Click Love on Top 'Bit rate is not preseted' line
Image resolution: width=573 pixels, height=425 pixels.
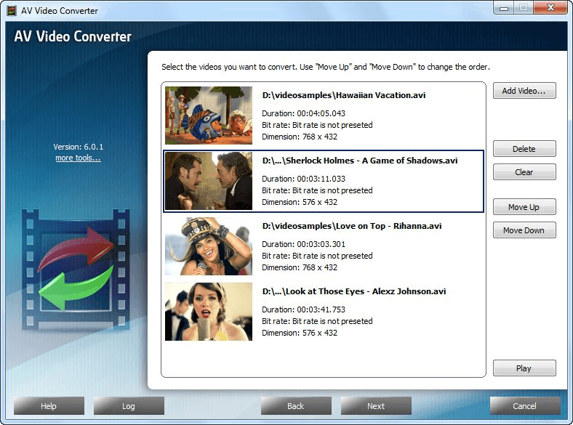click(x=317, y=256)
